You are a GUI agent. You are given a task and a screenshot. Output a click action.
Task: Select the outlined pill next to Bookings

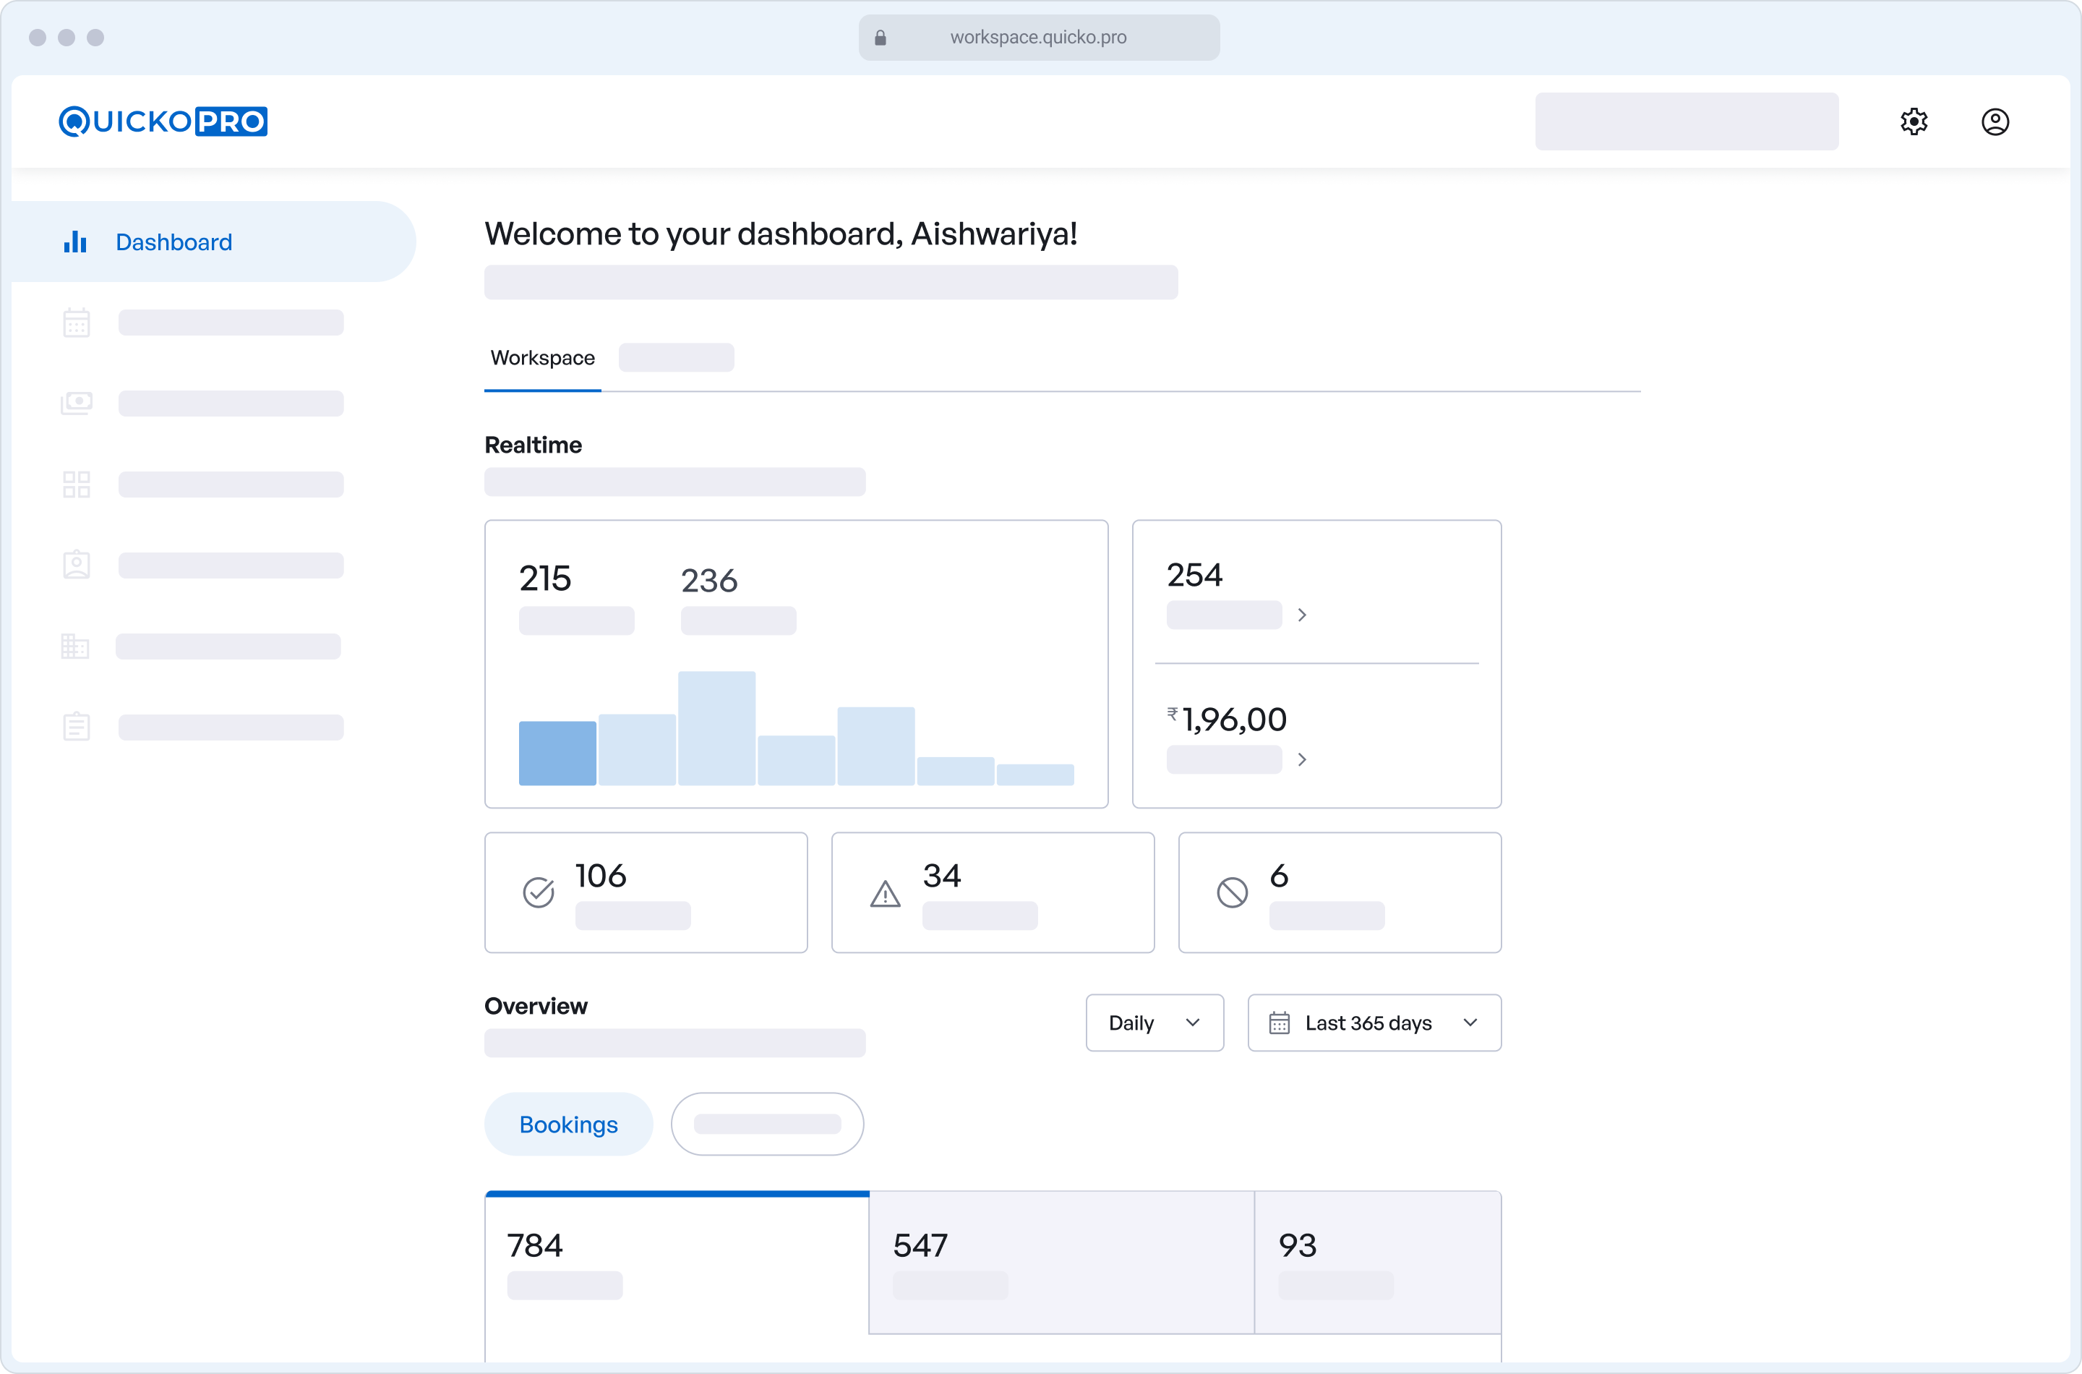(x=767, y=1125)
